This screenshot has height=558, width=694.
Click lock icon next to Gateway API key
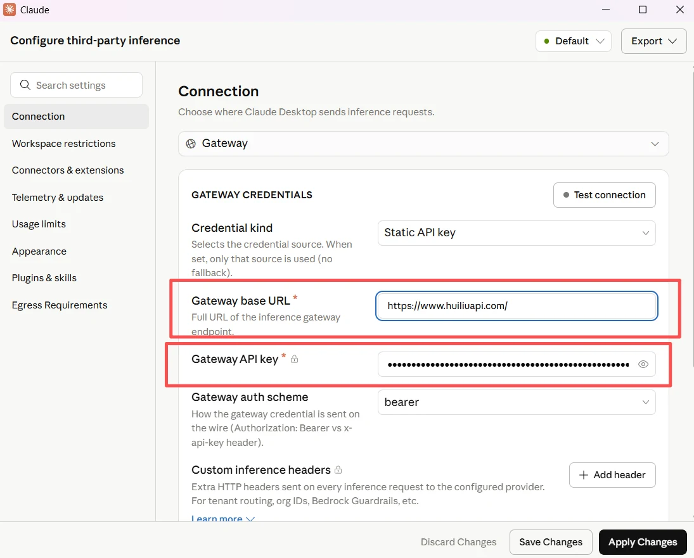pos(294,359)
